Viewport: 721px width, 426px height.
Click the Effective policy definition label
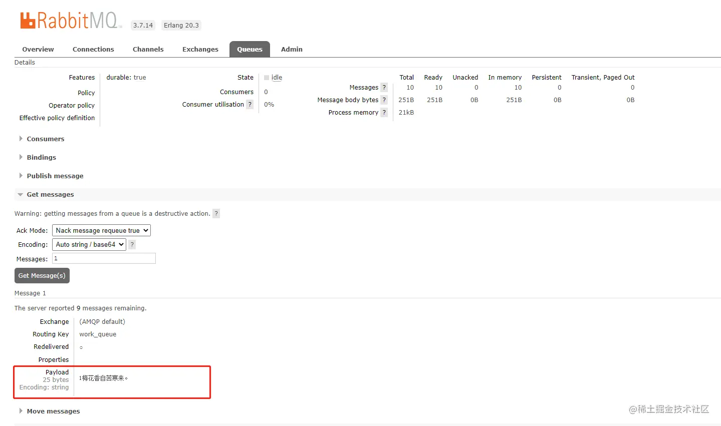pos(57,118)
